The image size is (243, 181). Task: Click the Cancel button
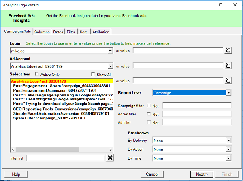tap(152, 175)
